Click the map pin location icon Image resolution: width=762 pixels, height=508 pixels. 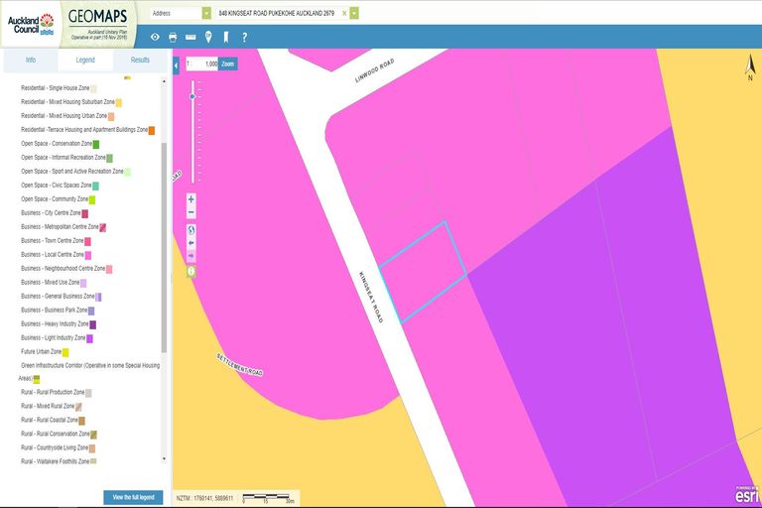pyautogui.click(x=208, y=37)
